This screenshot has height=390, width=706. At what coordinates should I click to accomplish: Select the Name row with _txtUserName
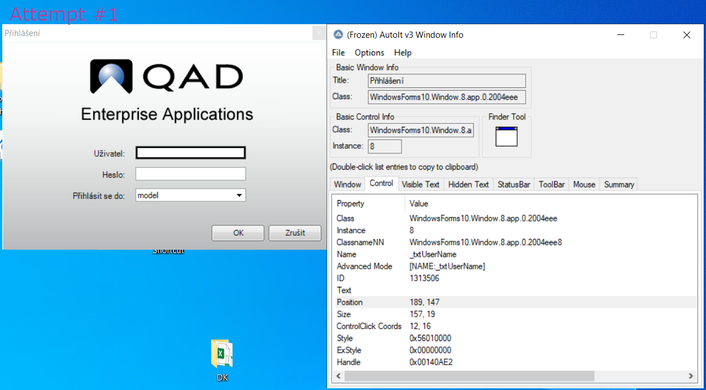tap(515, 254)
